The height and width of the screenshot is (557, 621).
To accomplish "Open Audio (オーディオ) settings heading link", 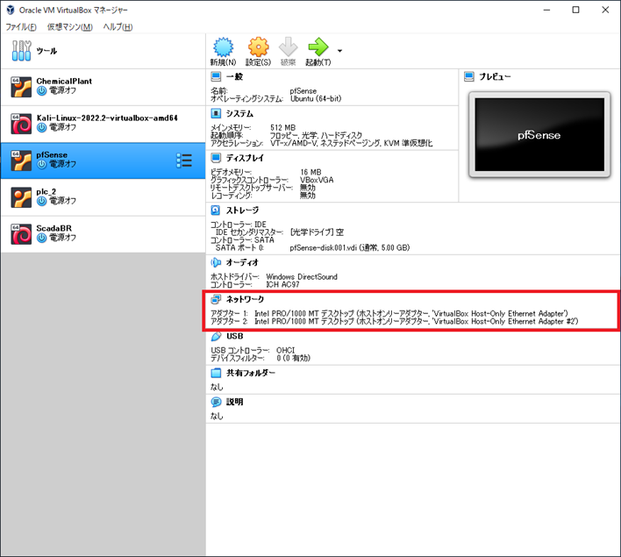I will (x=242, y=262).
